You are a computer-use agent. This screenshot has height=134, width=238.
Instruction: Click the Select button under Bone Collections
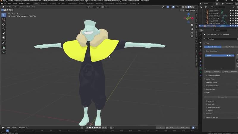pyautogui.click(x=226, y=72)
